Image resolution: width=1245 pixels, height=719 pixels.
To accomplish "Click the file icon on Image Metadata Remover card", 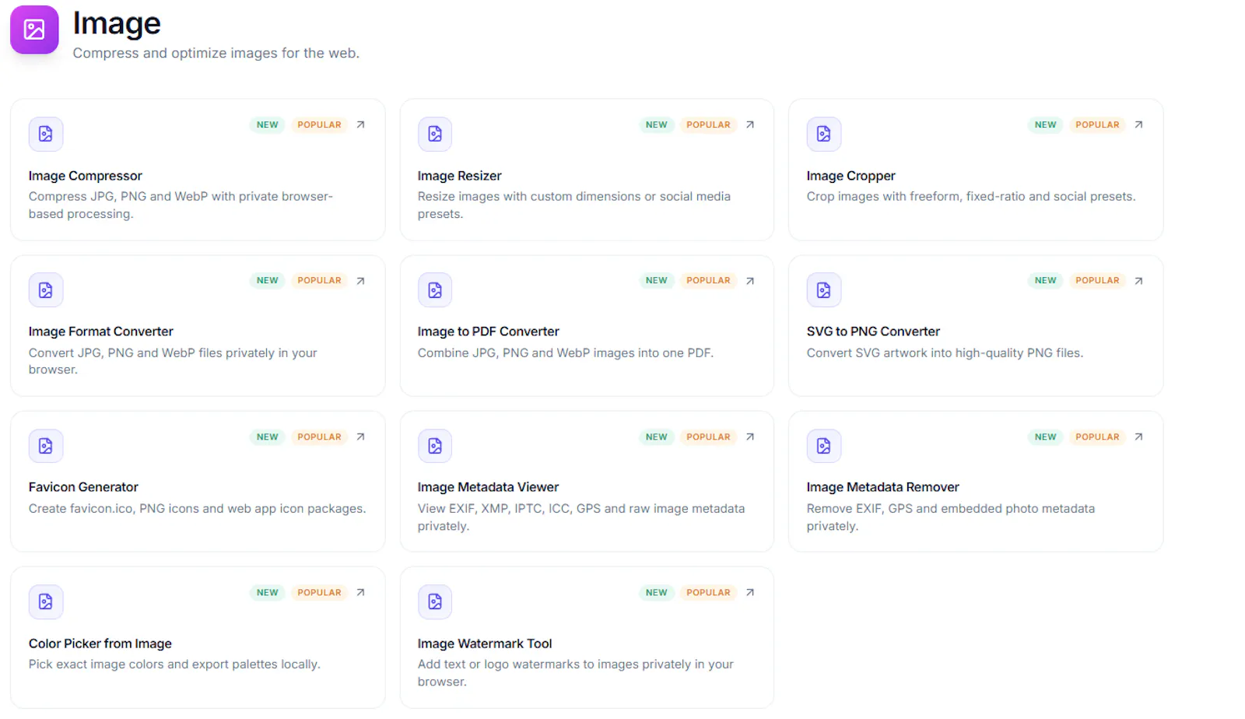I will 824,446.
